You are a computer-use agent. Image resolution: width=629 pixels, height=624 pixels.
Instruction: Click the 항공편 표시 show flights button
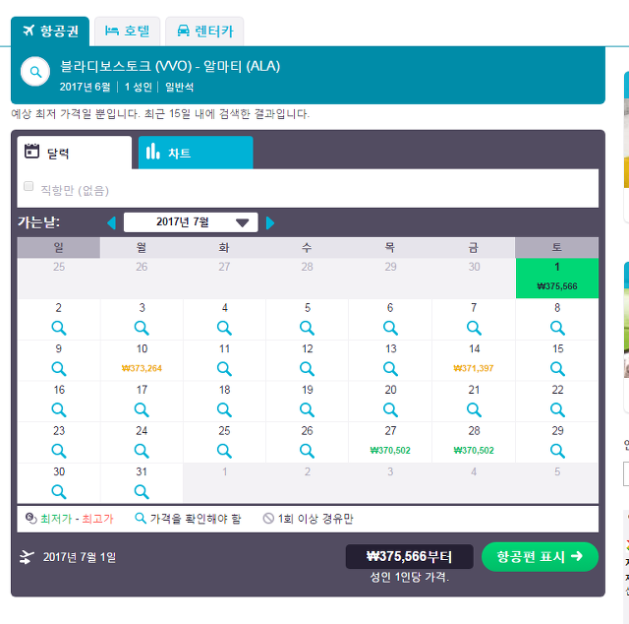(540, 556)
